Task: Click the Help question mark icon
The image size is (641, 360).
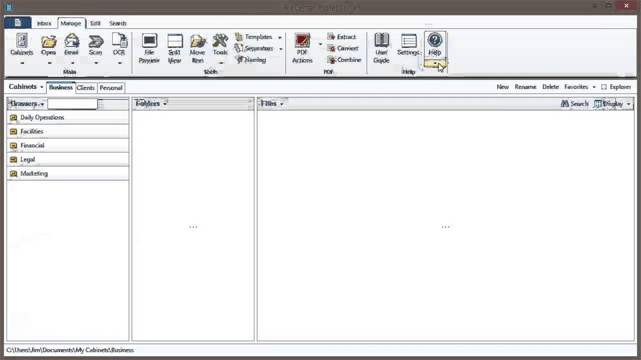Action: pos(435,40)
